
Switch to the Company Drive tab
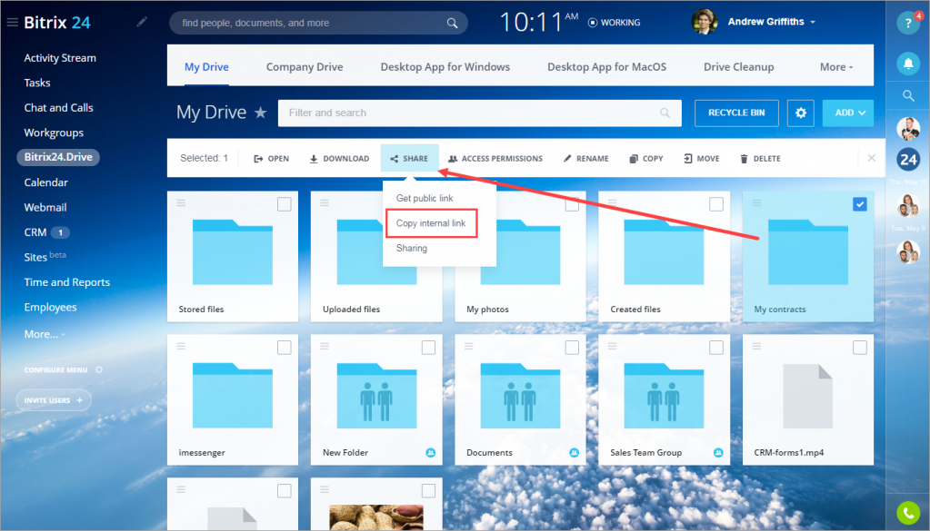coord(305,67)
